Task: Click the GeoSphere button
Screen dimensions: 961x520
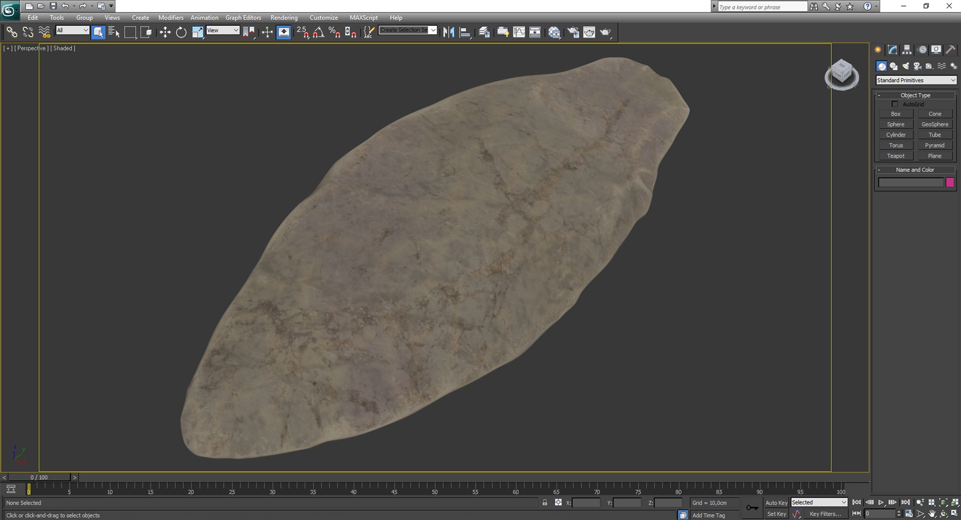Action: tap(935, 124)
